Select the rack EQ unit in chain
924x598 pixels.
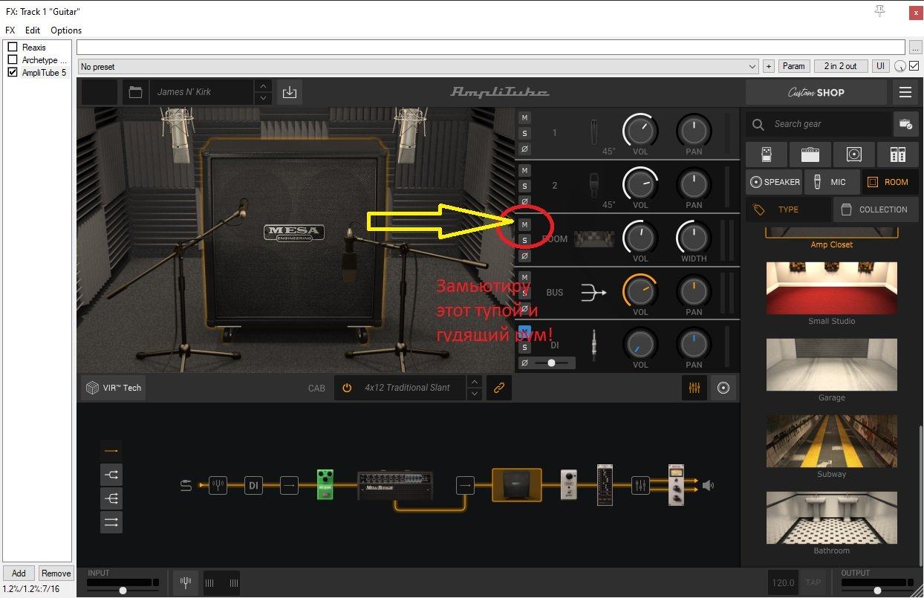605,485
